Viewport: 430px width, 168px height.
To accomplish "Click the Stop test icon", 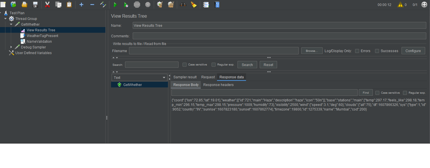I will [137, 5].
